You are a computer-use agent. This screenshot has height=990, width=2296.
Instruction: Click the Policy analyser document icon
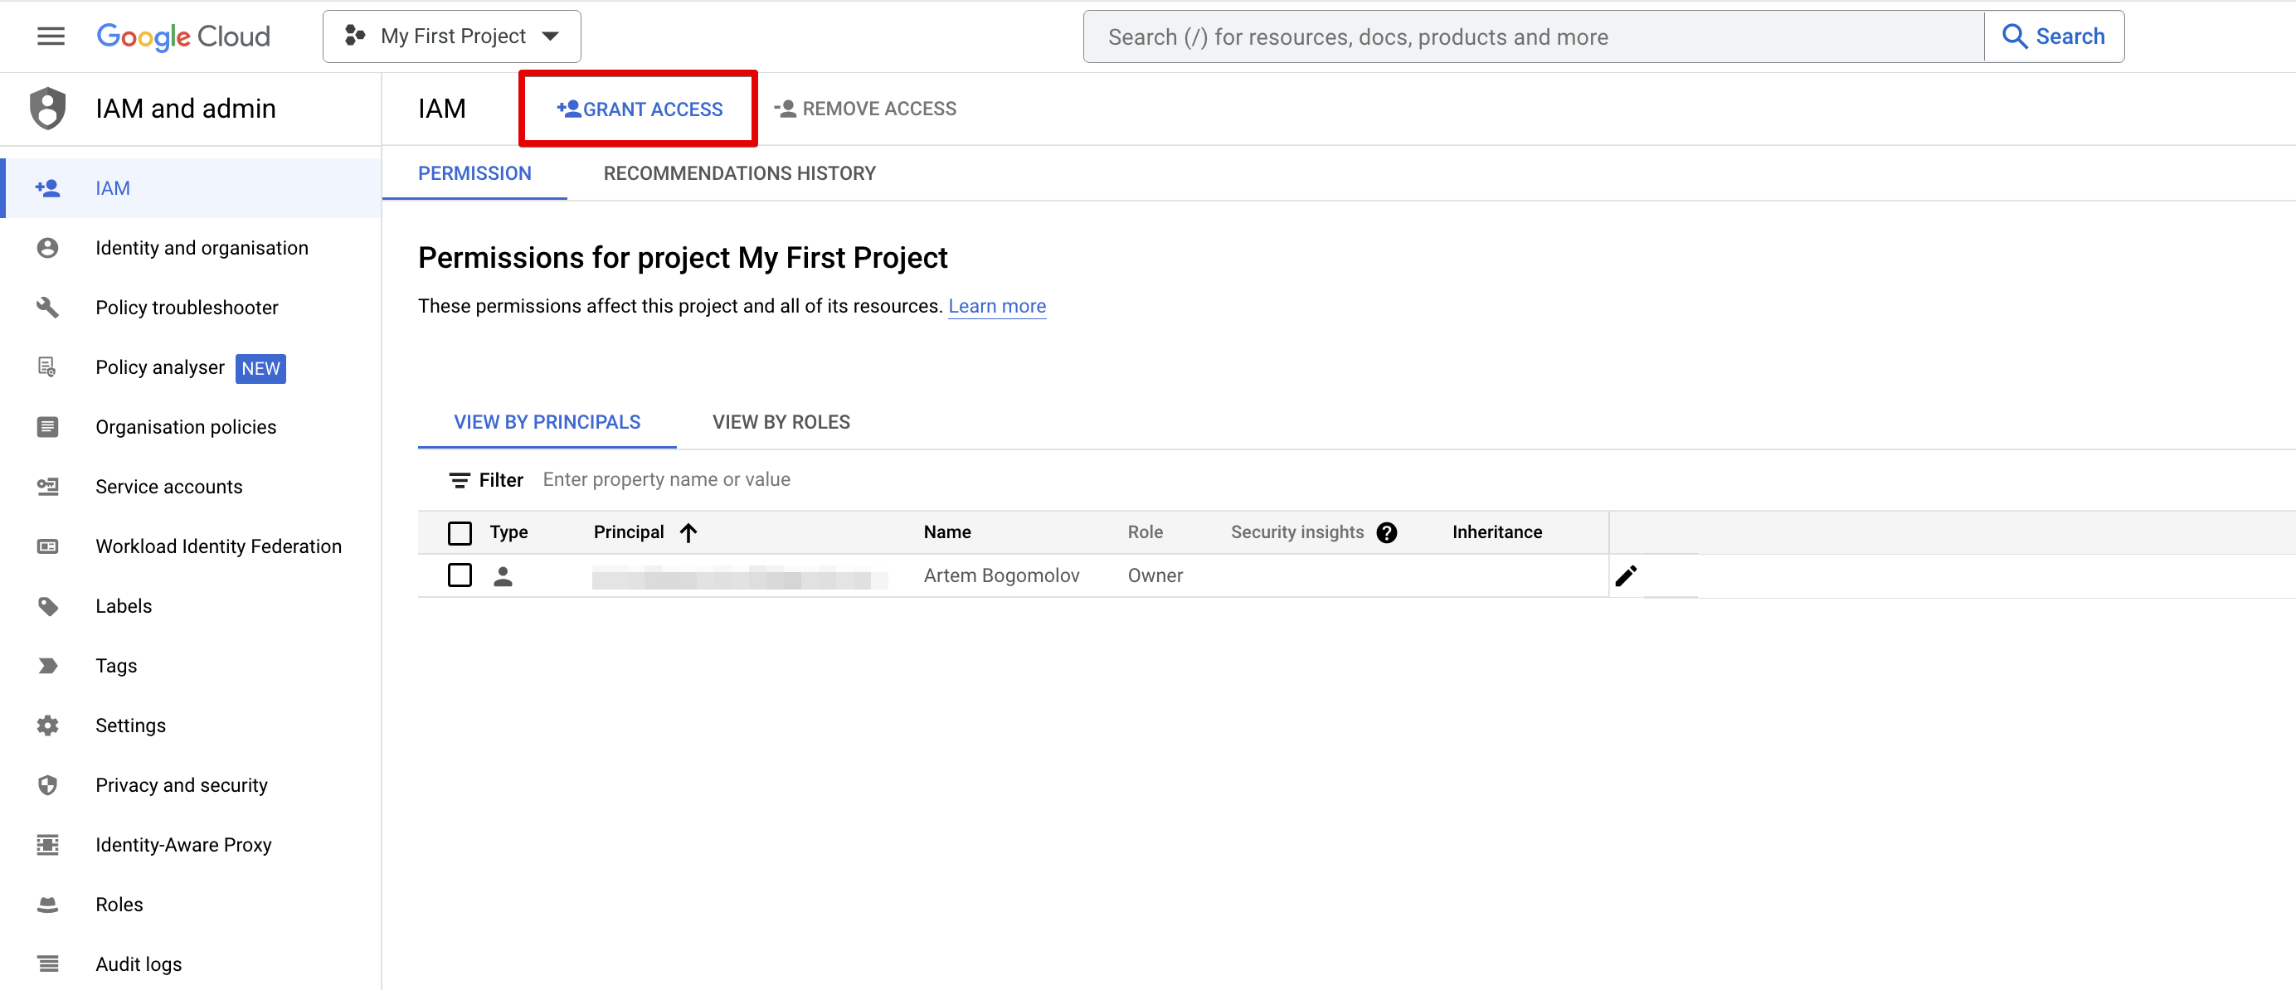click(x=47, y=367)
